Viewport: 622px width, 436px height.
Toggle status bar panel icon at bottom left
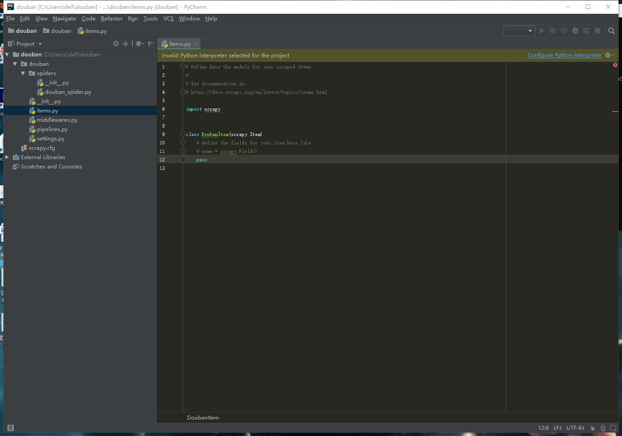(x=10, y=428)
